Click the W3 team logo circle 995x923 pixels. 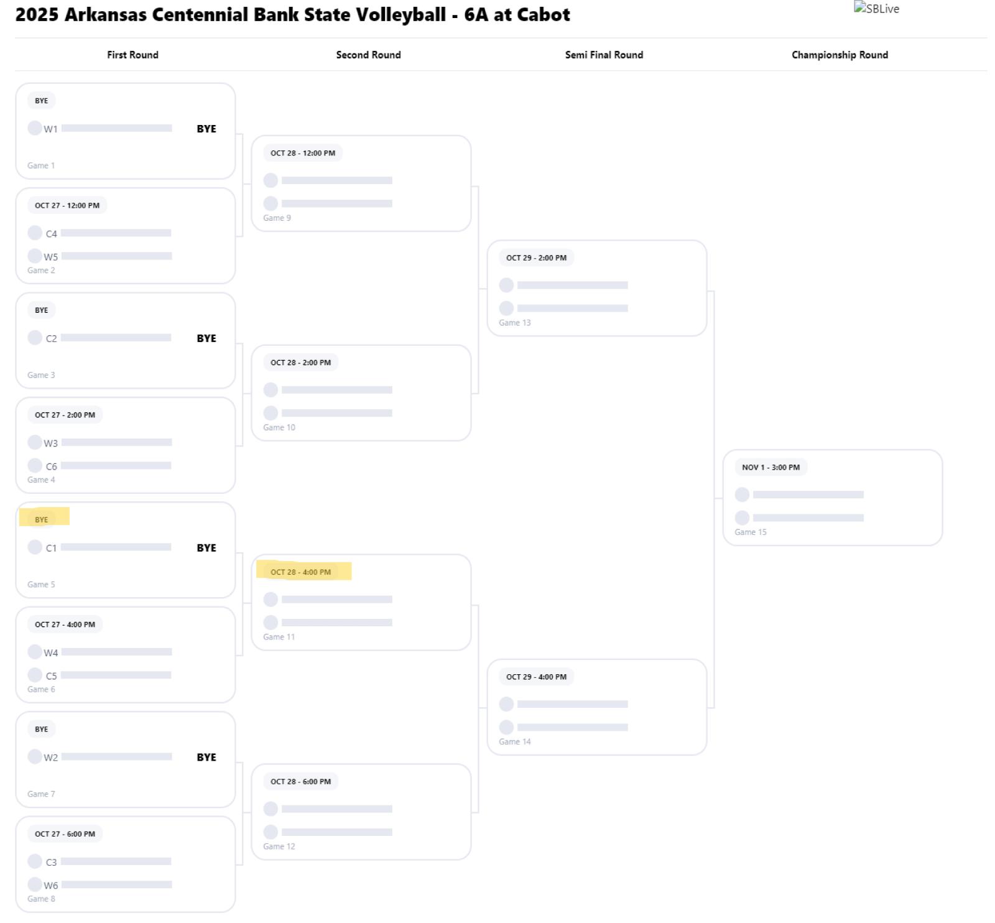click(x=35, y=442)
